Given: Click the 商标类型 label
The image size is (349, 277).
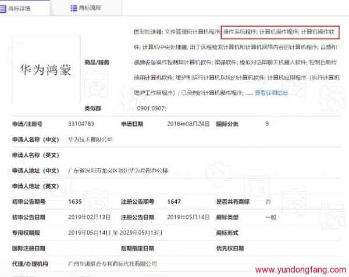Looking at the screenshot, I should [227, 217].
